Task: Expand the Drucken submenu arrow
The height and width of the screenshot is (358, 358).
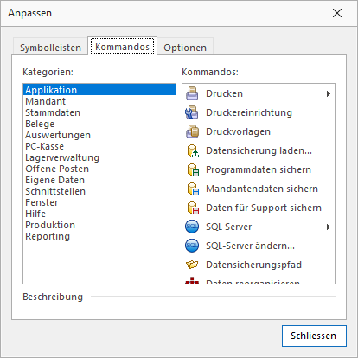Action: point(329,93)
